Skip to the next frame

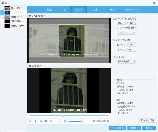tap(51, 121)
